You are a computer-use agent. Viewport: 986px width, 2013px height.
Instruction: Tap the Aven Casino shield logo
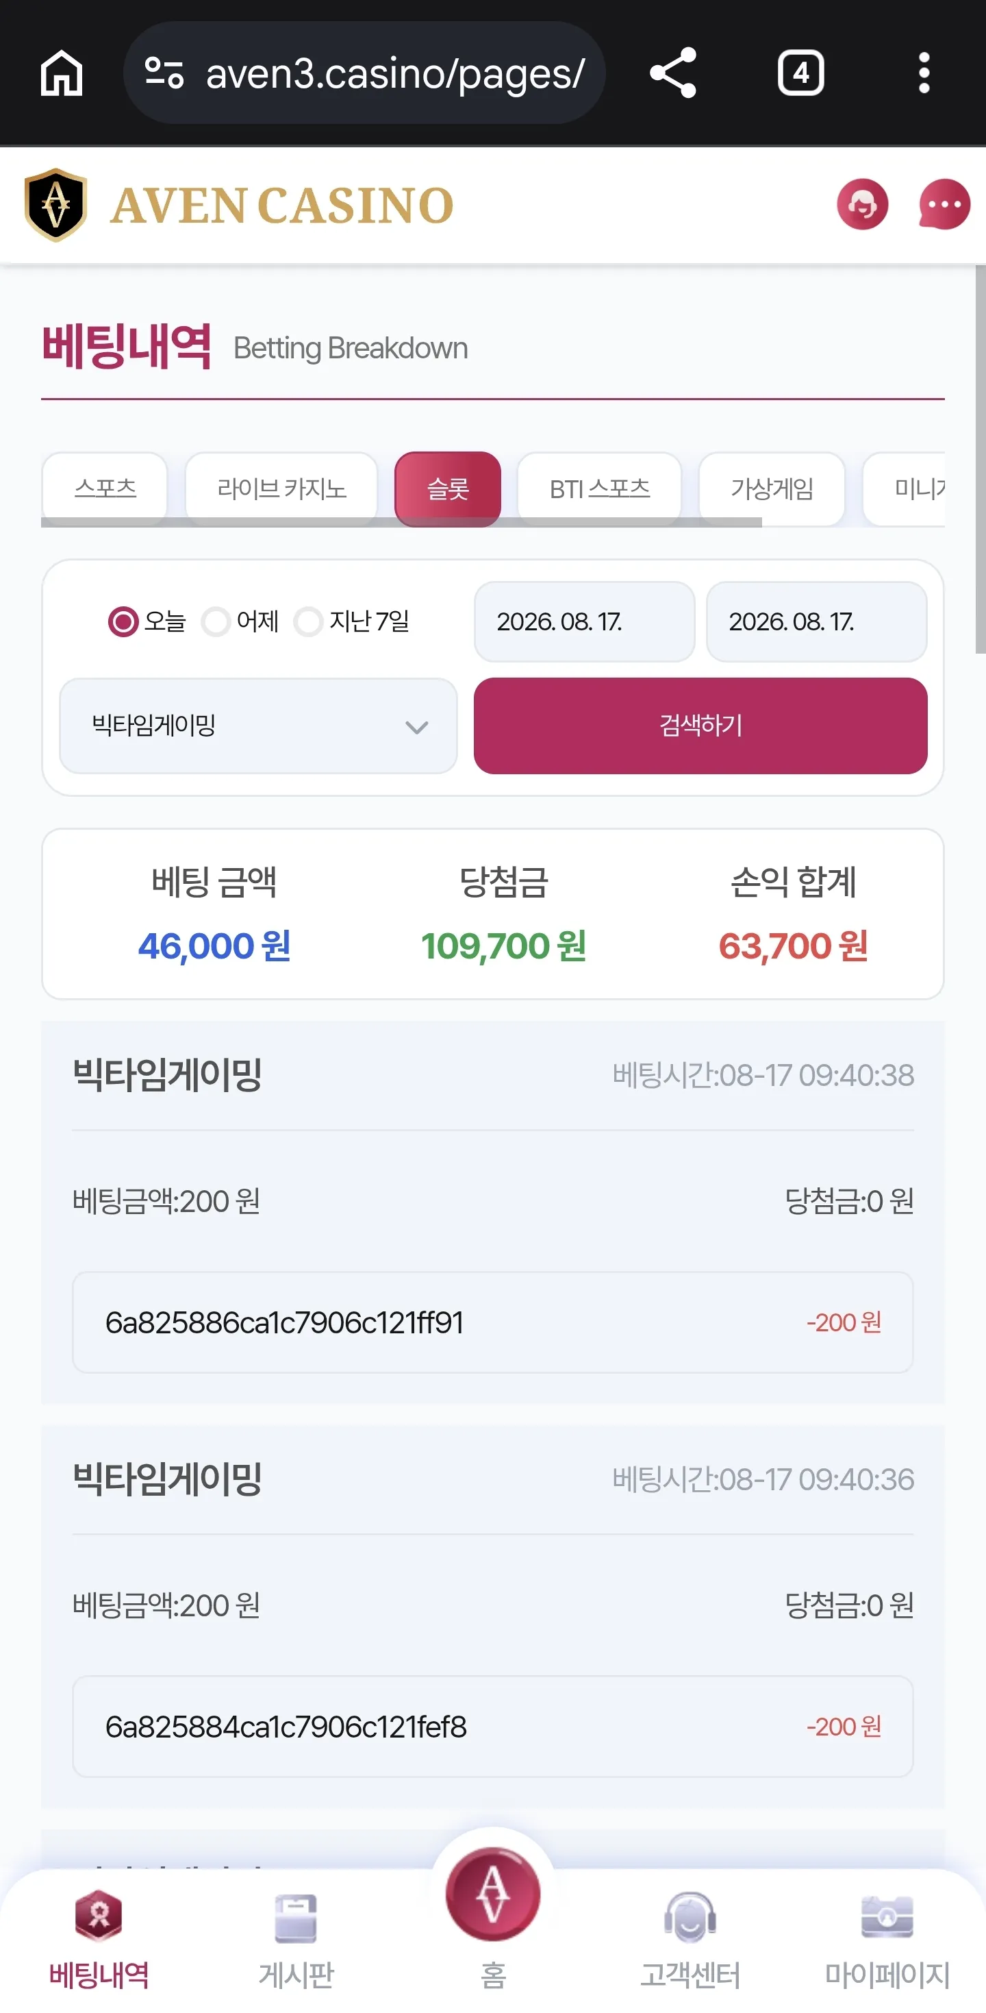point(55,205)
